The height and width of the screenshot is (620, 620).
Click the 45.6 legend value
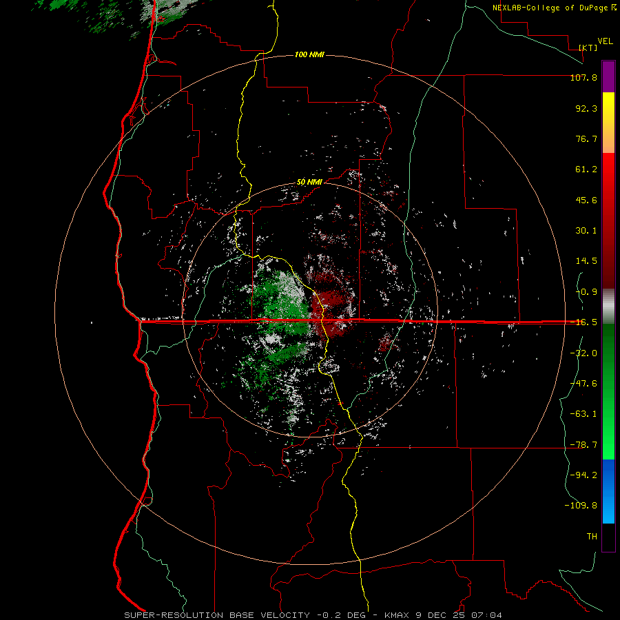(586, 200)
